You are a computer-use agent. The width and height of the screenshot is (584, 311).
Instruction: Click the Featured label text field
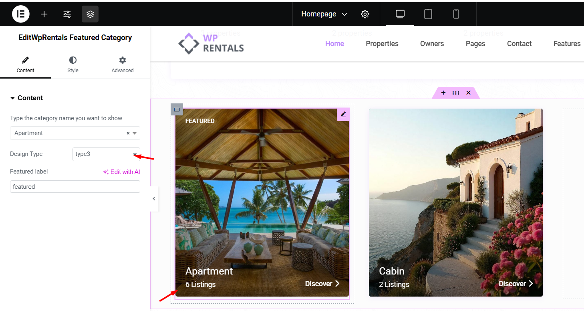click(75, 186)
